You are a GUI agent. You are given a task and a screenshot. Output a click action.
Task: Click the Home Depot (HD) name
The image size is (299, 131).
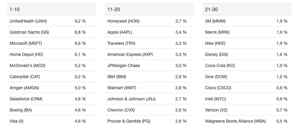tap(26, 54)
